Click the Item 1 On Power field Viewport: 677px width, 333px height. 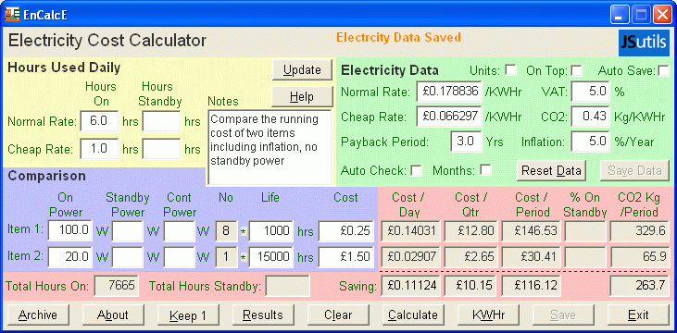[x=70, y=230]
